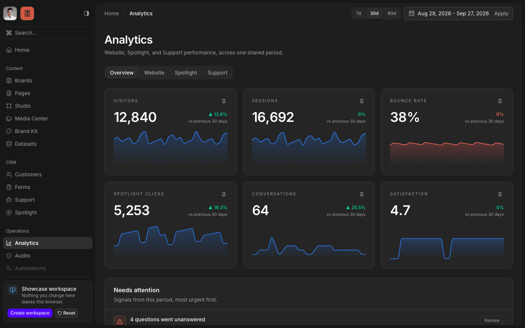Open the user avatar photo

(x=10, y=13)
